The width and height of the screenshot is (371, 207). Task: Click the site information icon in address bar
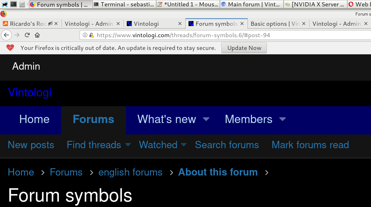tap(85, 35)
